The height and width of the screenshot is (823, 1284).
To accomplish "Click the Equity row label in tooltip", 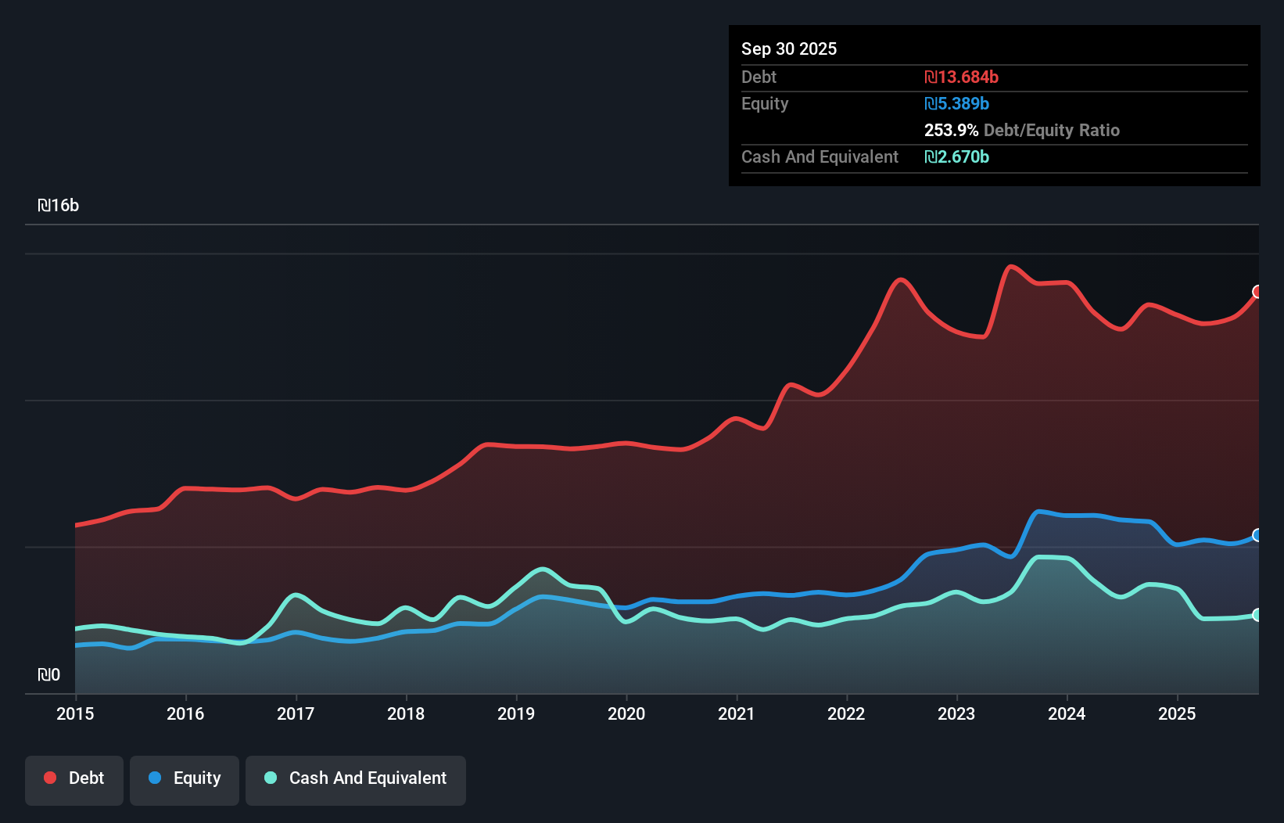I will coord(765,104).
